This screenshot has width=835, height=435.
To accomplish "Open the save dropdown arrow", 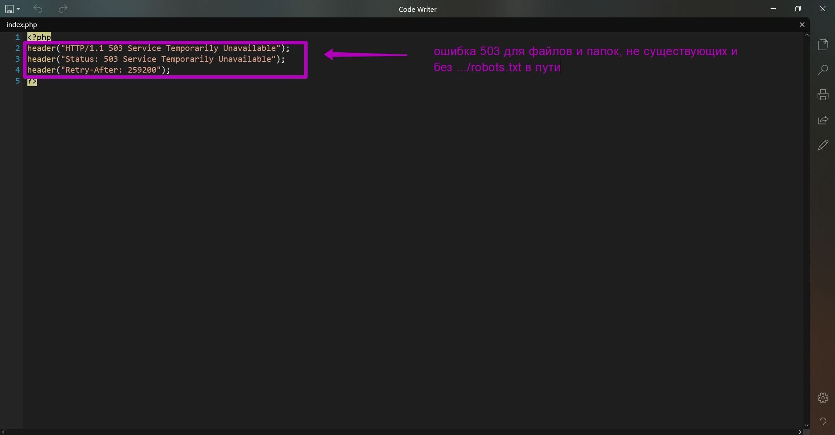I will click(18, 9).
